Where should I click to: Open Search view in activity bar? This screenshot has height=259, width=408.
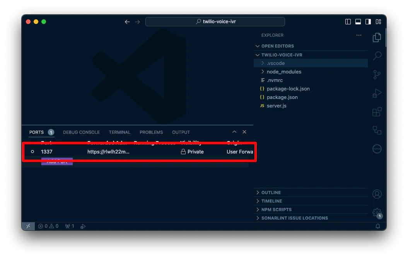[377, 56]
